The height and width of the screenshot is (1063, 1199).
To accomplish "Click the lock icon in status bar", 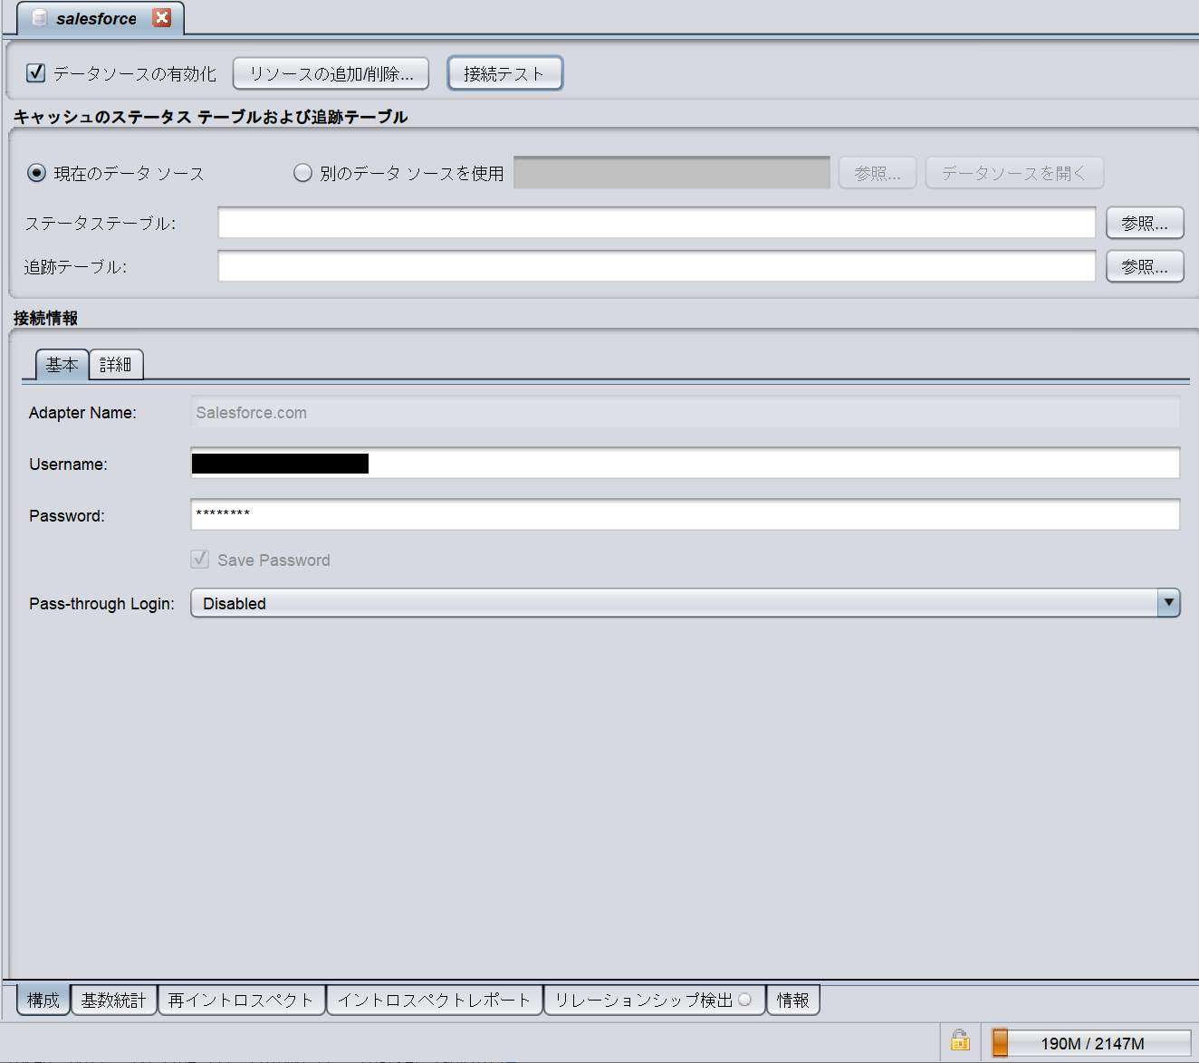I will [960, 1041].
